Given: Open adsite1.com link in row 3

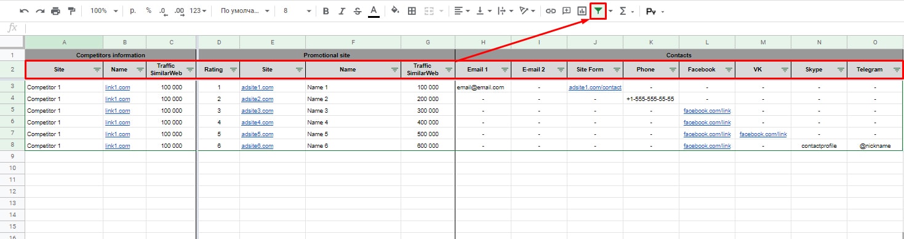Looking at the screenshot, I should pyautogui.click(x=257, y=87).
